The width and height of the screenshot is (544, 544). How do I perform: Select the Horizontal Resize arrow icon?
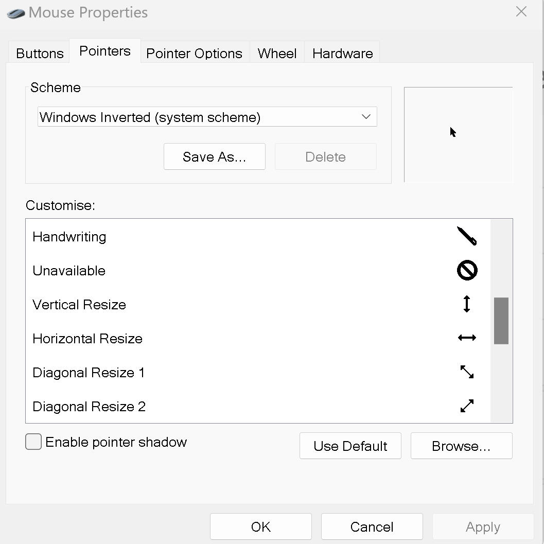(x=467, y=338)
